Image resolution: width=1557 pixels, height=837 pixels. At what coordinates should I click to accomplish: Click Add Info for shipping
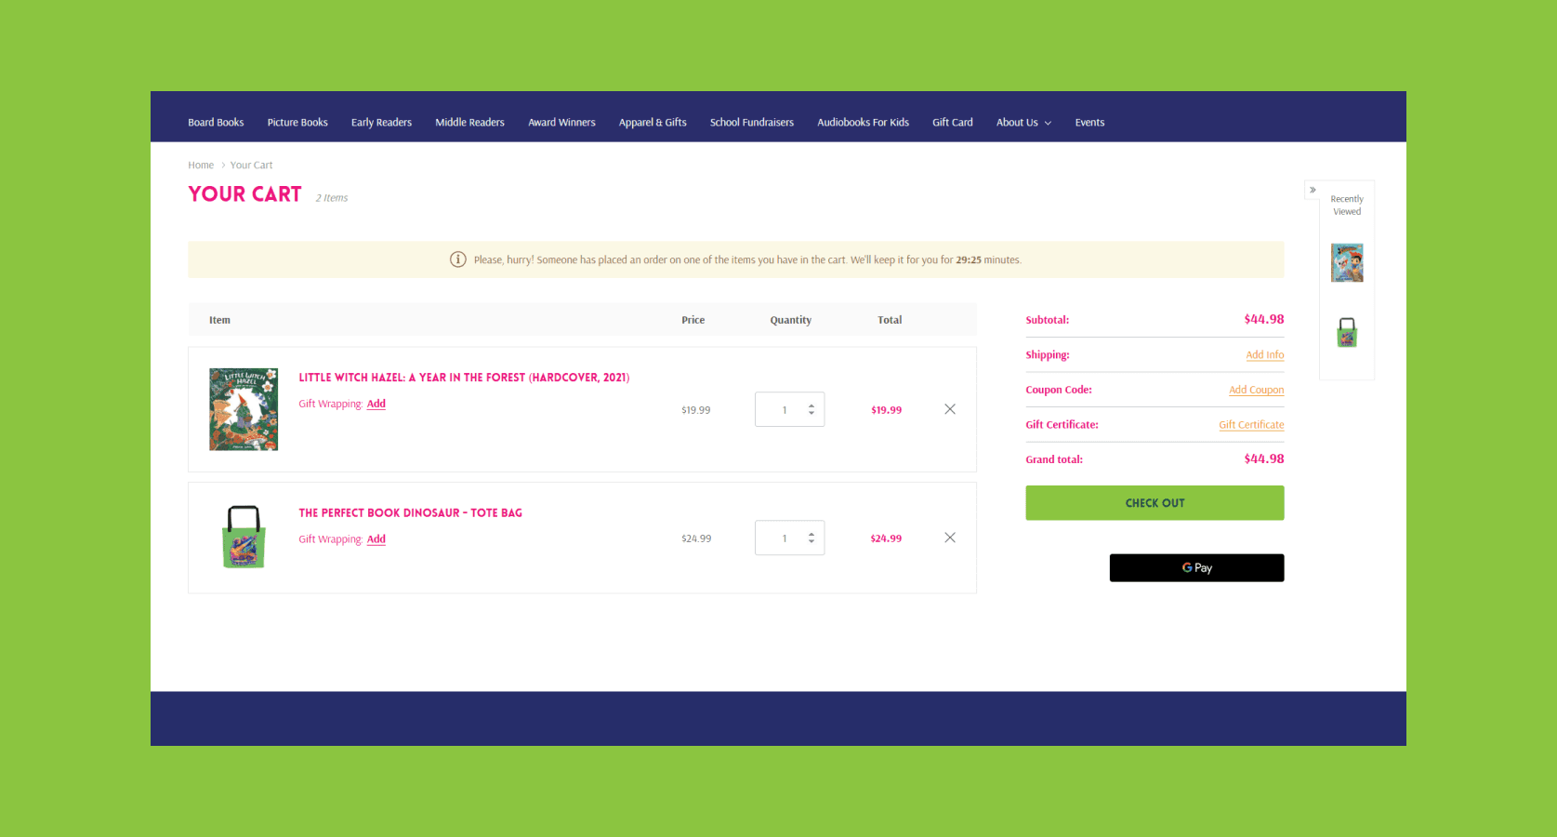[x=1264, y=355]
